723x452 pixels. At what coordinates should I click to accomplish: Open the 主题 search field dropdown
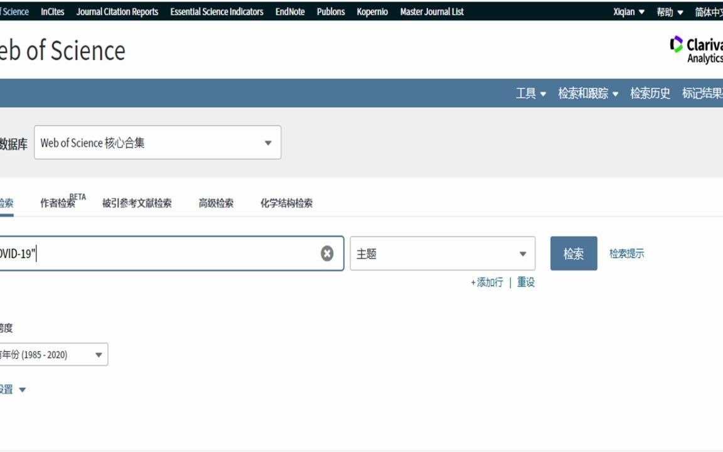click(x=442, y=253)
